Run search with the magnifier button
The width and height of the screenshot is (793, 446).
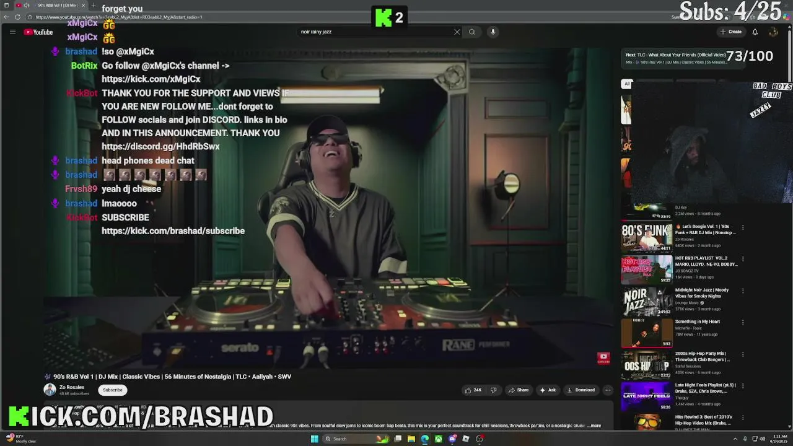tap(472, 32)
